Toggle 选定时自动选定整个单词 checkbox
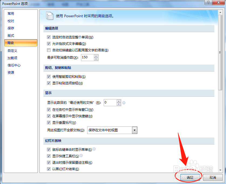The width and height of the screenshot is (226, 184). [49, 37]
